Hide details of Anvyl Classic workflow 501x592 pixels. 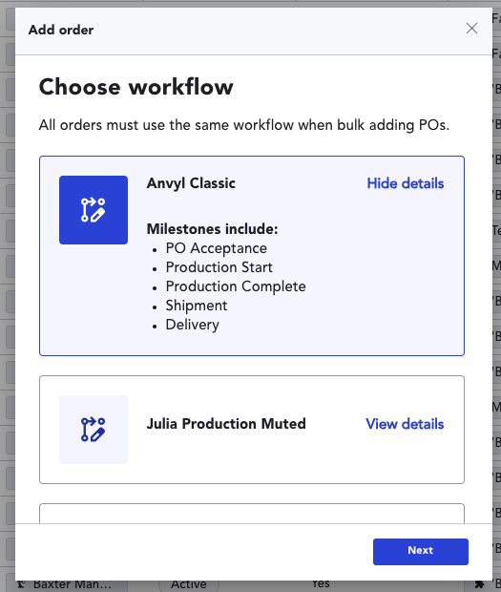click(406, 183)
